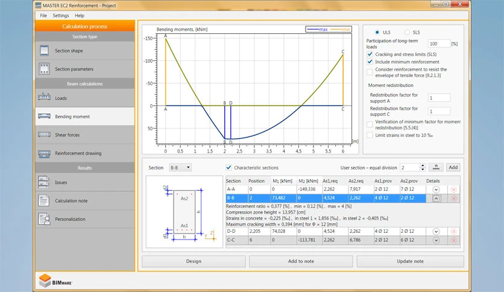Expand details for row D-D
The width and height of the screenshot is (504, 292).
(x=436, y=231)
